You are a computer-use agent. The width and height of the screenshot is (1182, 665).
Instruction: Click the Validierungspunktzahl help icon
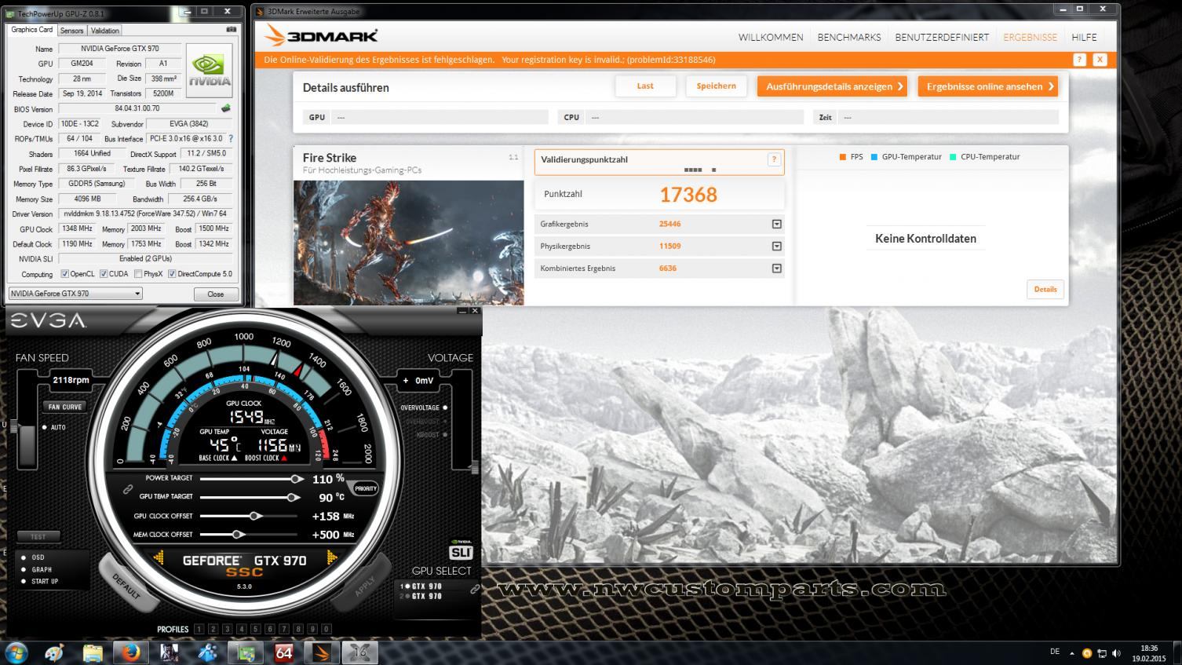(774, 159)
